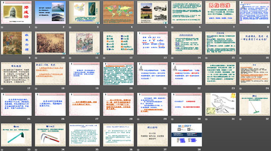This screenshot has height=151, width=271.
Task: Click the animation star under slide 33
Action: pos(2,150)
